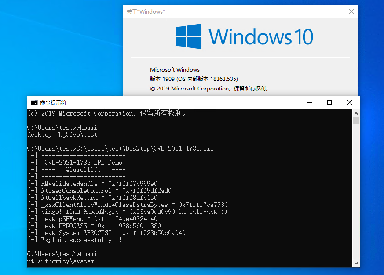
Task: Click the 命令提示符 window title text
Action: tap(53, 103)
